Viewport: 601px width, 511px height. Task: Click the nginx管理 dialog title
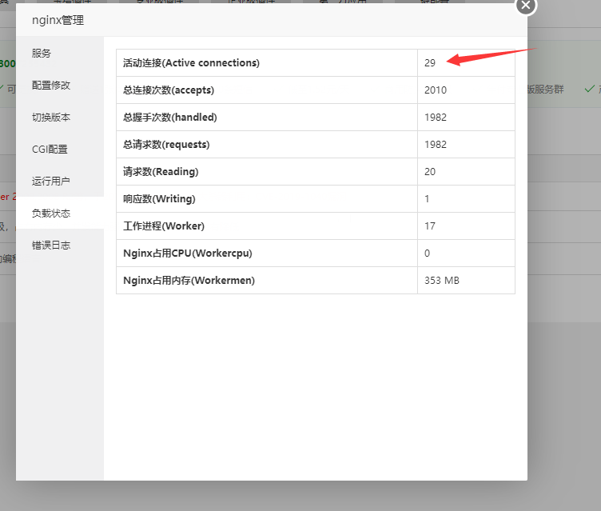(x=58, y=20)
